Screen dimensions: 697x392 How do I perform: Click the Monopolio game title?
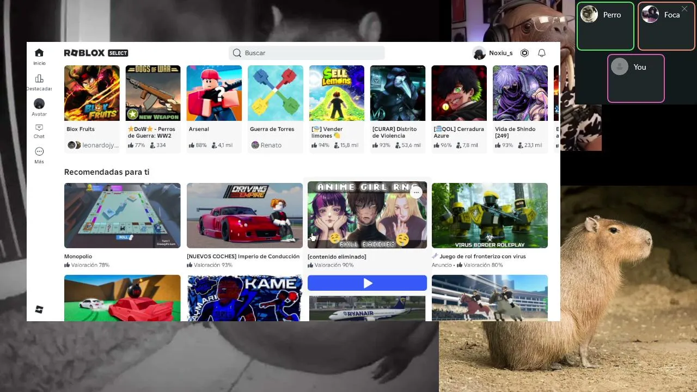(x=78, y=256)
